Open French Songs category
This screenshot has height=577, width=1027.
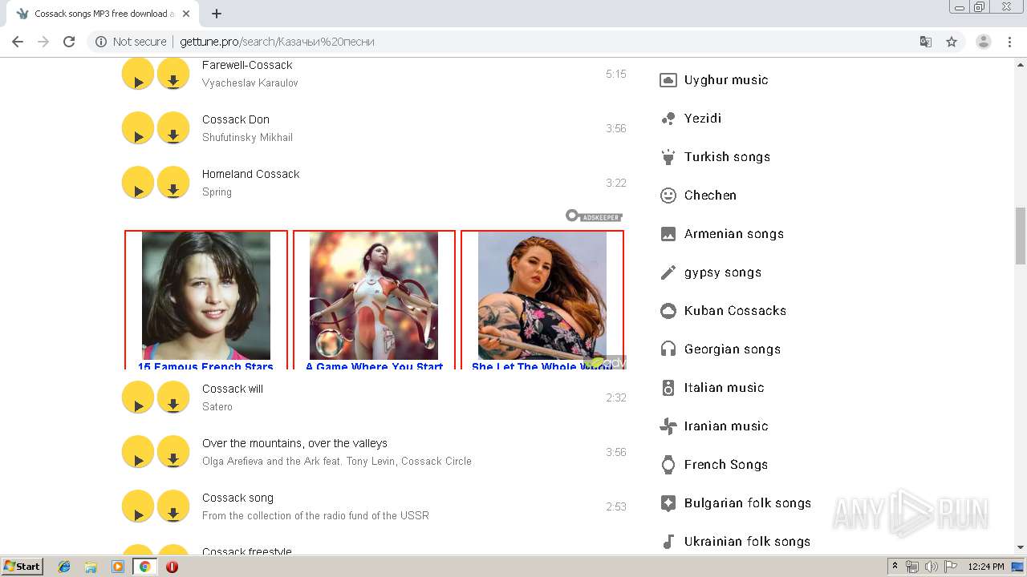726,465
